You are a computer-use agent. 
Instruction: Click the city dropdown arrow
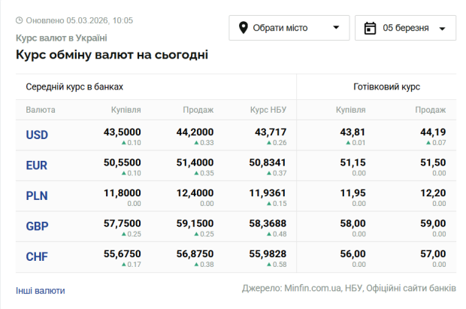[x=335, y=29]
